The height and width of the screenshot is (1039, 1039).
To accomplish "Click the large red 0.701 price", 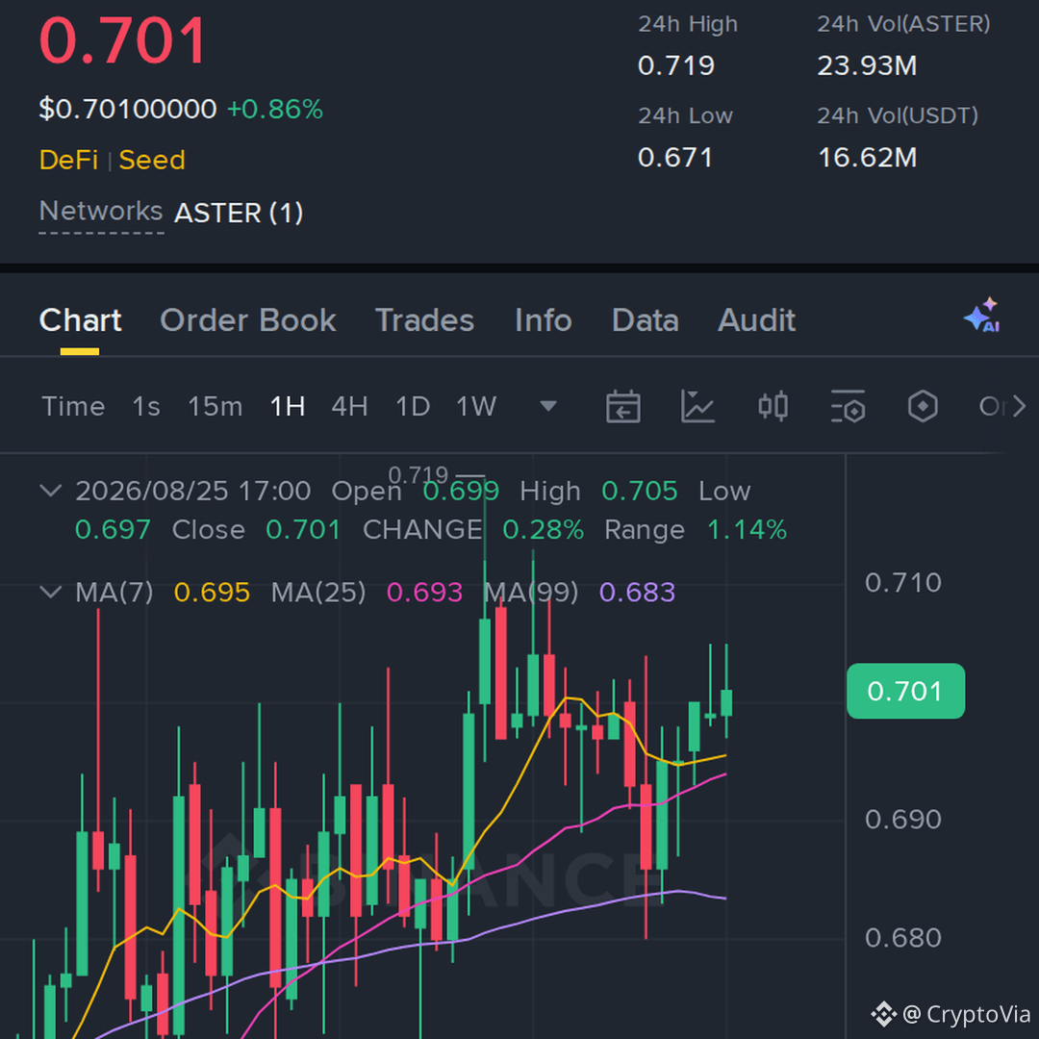I will [124, 41].
